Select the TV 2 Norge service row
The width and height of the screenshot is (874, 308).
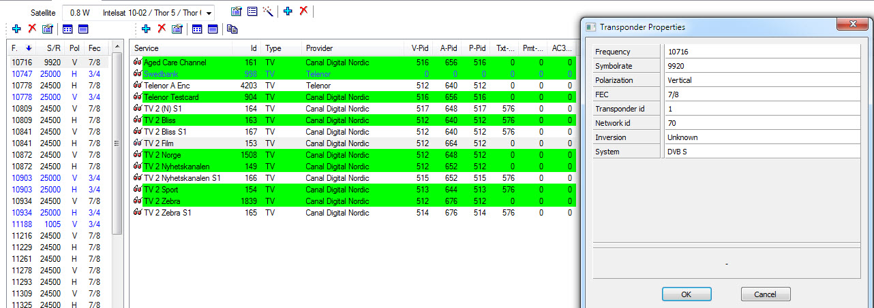tap(355, 155)
